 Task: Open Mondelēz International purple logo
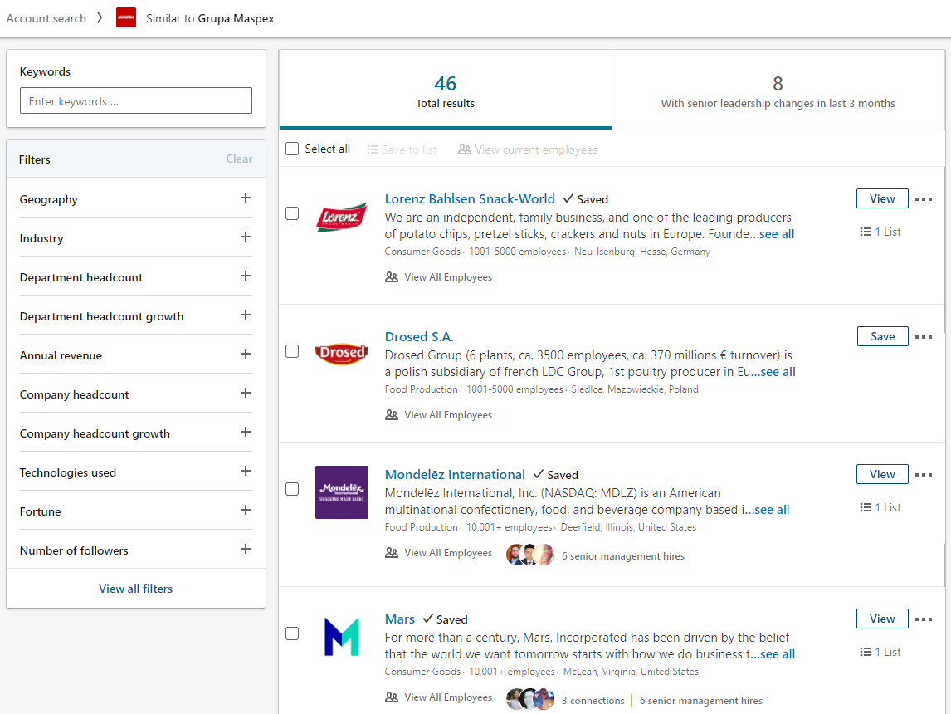point(341,492)
